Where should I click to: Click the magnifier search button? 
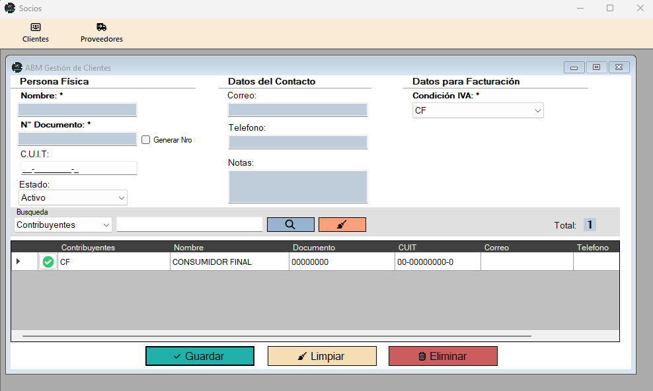click(291, 225)
